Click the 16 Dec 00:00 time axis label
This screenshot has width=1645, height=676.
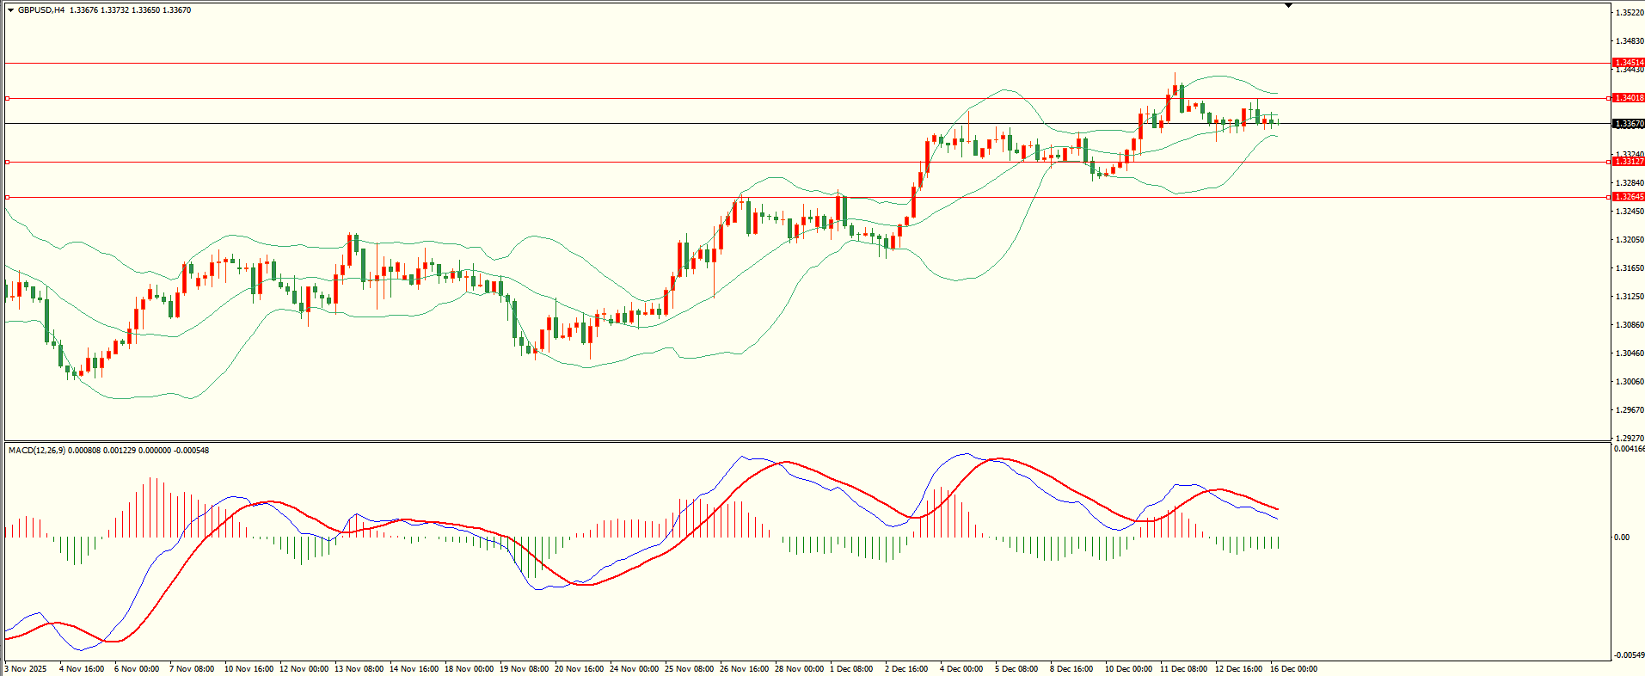click(x=1293, y=669)
